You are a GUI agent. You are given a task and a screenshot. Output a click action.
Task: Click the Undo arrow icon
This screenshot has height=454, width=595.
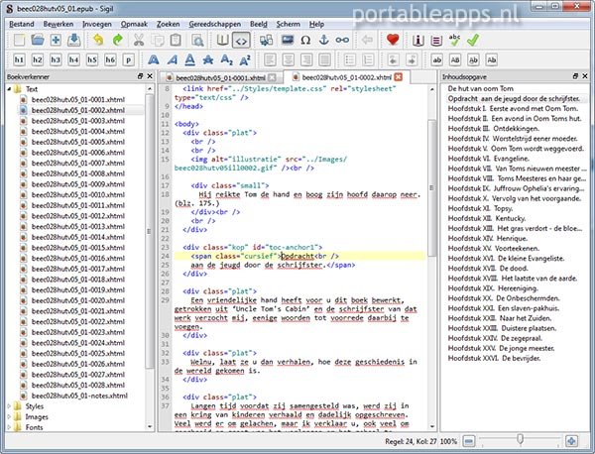coord(97,41)
